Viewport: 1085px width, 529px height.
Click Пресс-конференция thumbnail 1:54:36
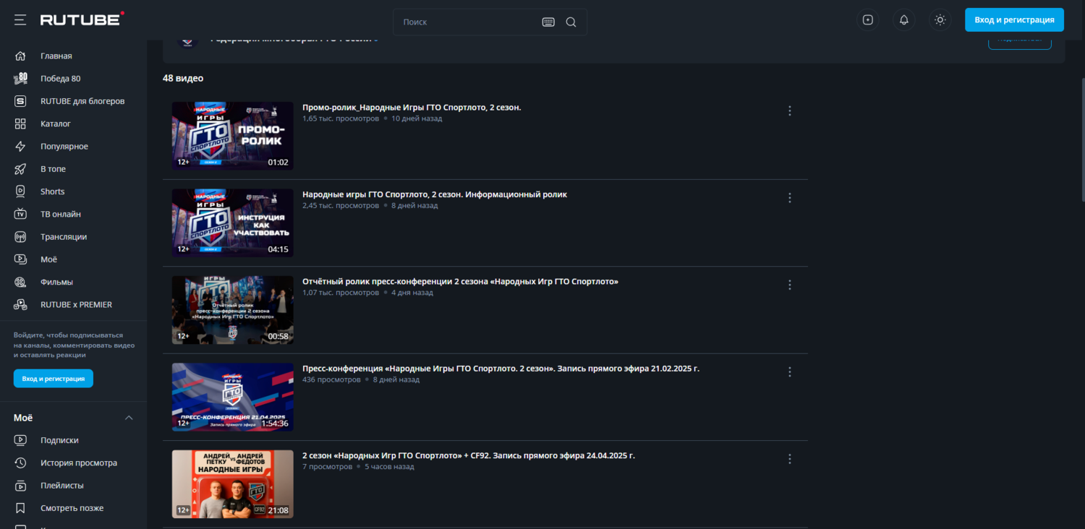point(233,397)
